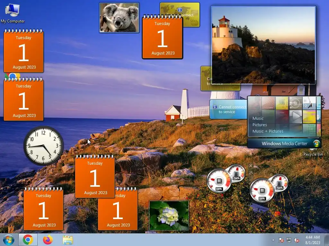
Task: Click the koala Slide Show gadget
Action: (119, 18)
